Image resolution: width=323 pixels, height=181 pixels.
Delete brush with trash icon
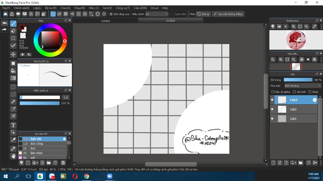[x=63, y=163]
